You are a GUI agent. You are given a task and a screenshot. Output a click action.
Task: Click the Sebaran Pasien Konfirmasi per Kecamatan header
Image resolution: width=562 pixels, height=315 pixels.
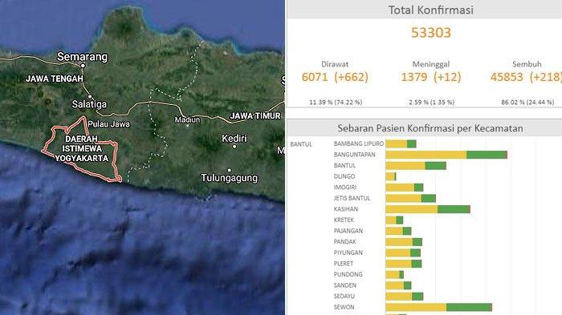[x=430, y=128]
